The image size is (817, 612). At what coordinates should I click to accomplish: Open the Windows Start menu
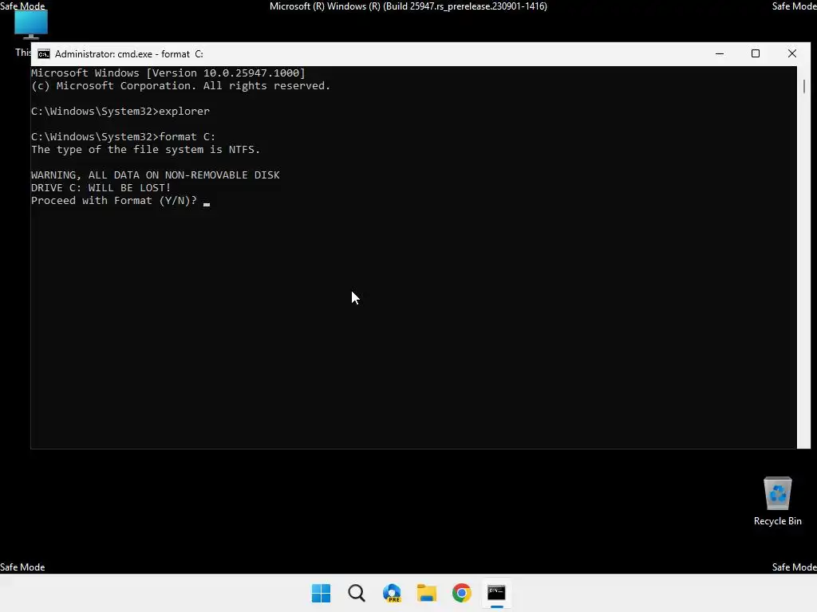click(x=321, y=593)
